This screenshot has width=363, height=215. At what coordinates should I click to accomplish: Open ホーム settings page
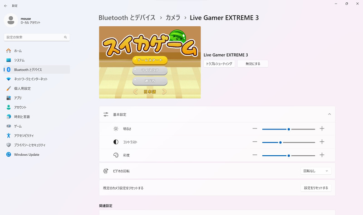pyautogui.click(x=37, y=51)
